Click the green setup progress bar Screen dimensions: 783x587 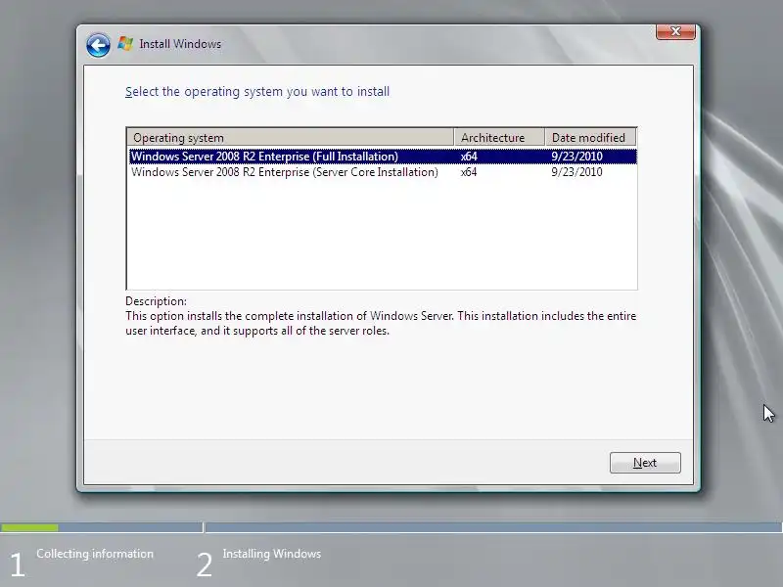[x=29, y=527]
